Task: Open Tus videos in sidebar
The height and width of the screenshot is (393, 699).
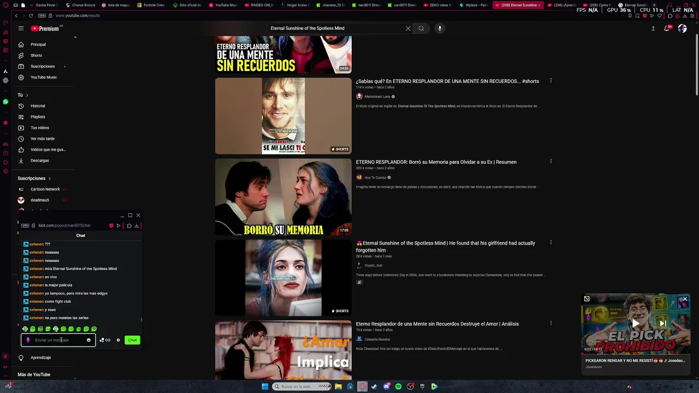Action: coord(45,128)
